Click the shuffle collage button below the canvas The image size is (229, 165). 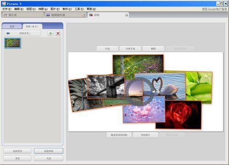coord(119,135)
